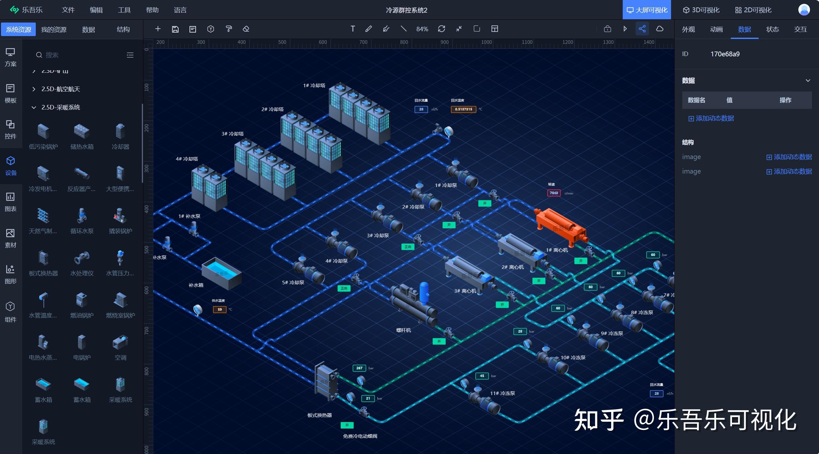Select the eraser clear tool
The height and width of the screenshot is (454, 819).
coord(246,29)
